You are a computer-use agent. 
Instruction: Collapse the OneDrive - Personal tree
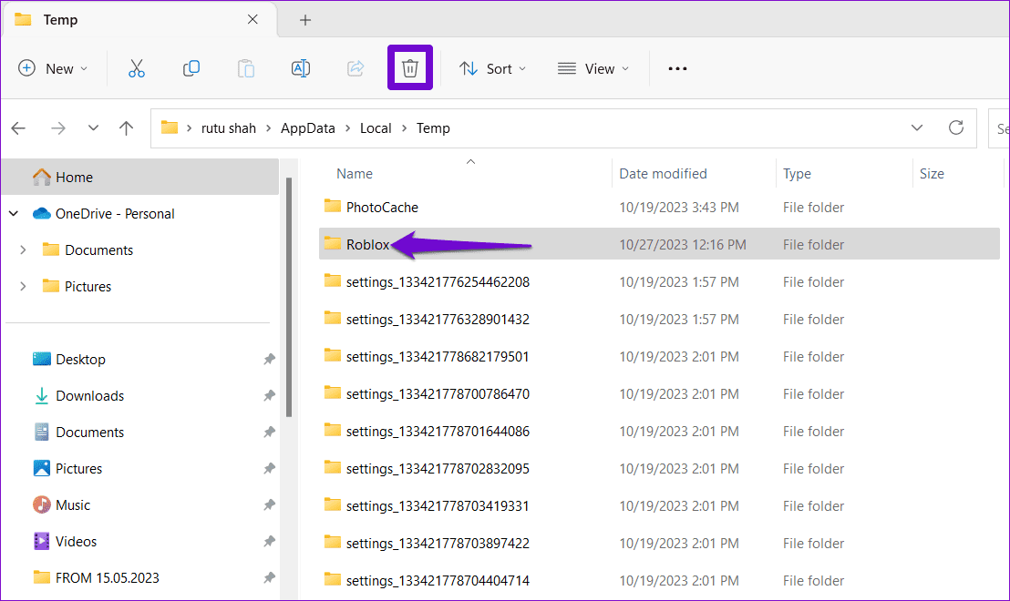point(14,214)
